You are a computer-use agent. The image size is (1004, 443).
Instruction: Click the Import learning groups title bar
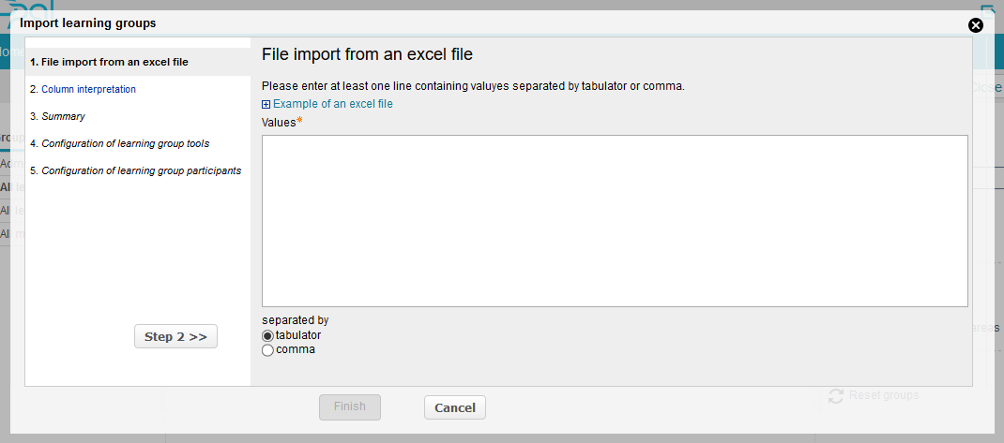tap(375, 22)
